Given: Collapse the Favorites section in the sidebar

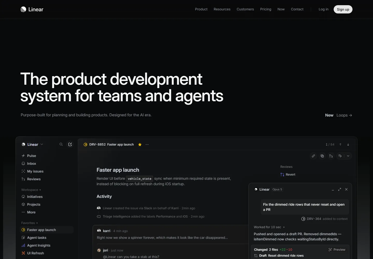Looking at the screenshot, I should pos(30,223).
